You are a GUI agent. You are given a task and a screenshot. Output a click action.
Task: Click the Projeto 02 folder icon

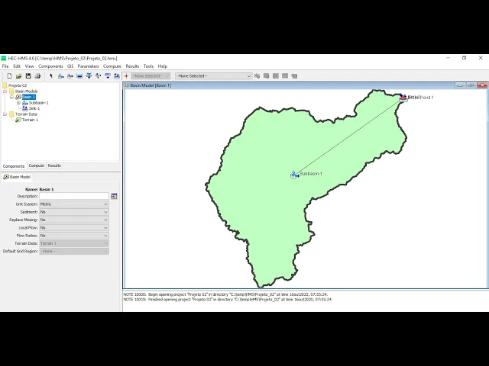(5, 85)
